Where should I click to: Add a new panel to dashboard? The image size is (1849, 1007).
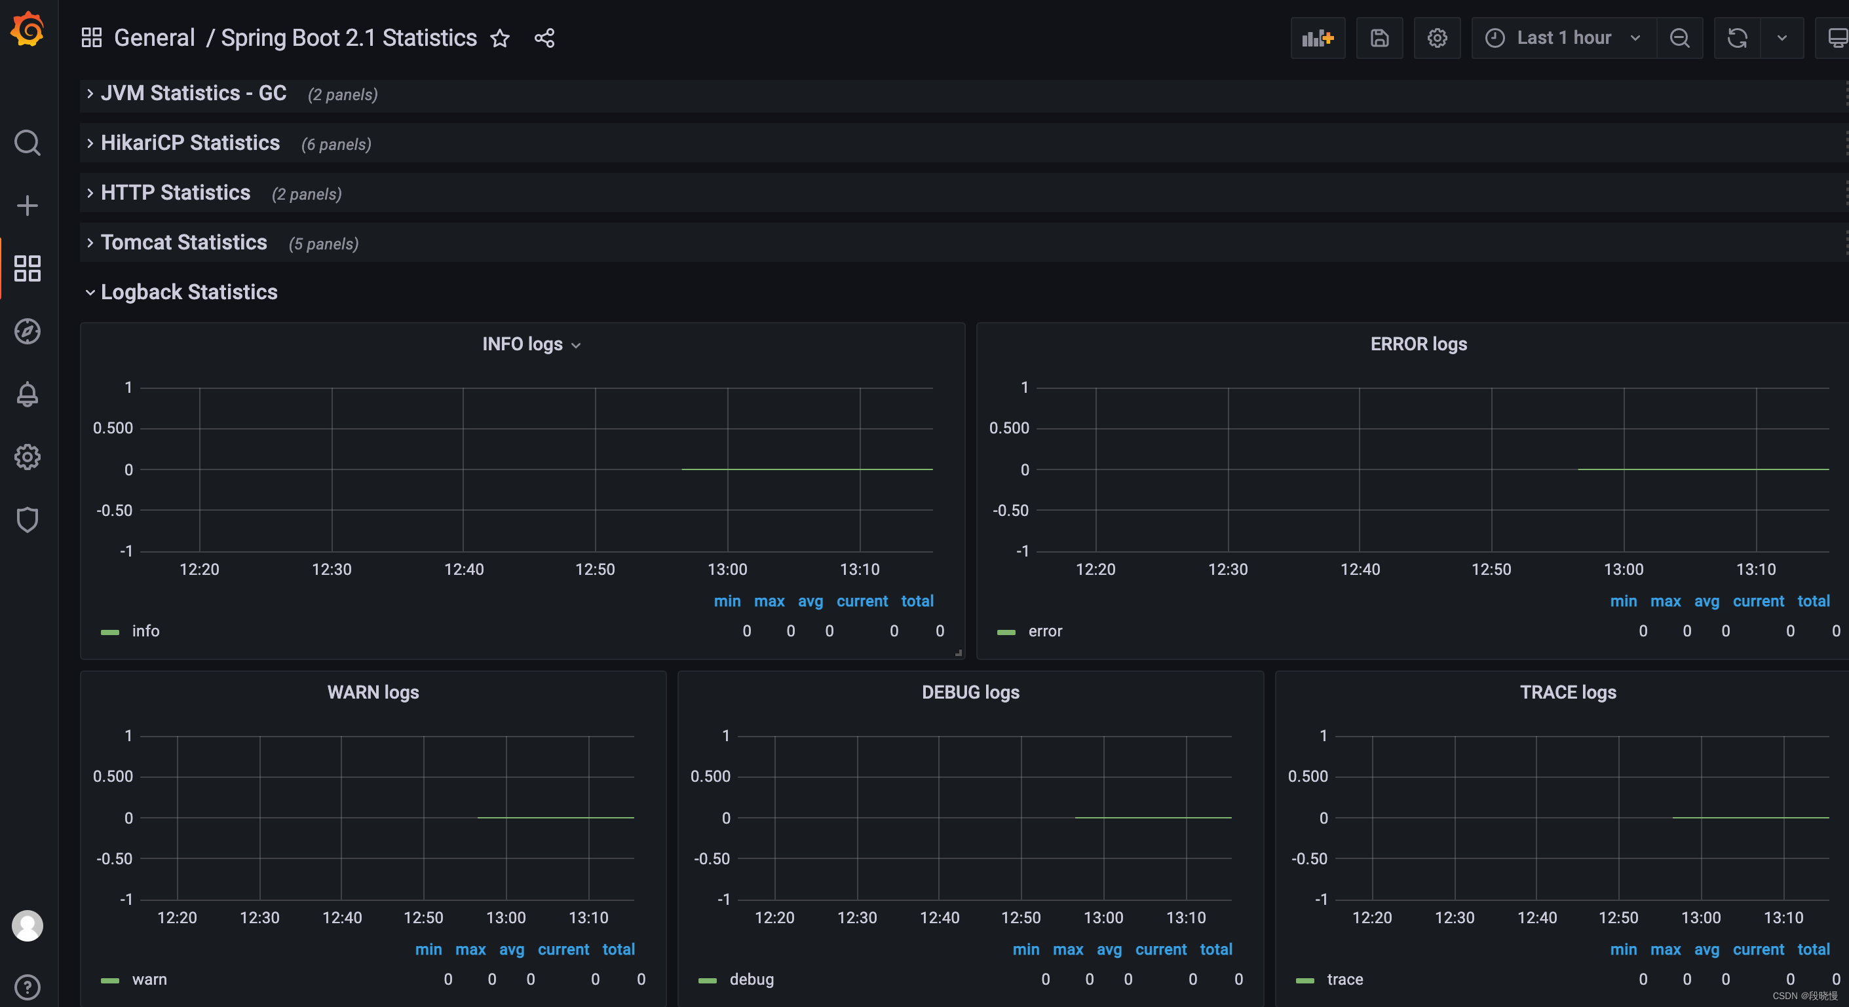[1318, 38]
